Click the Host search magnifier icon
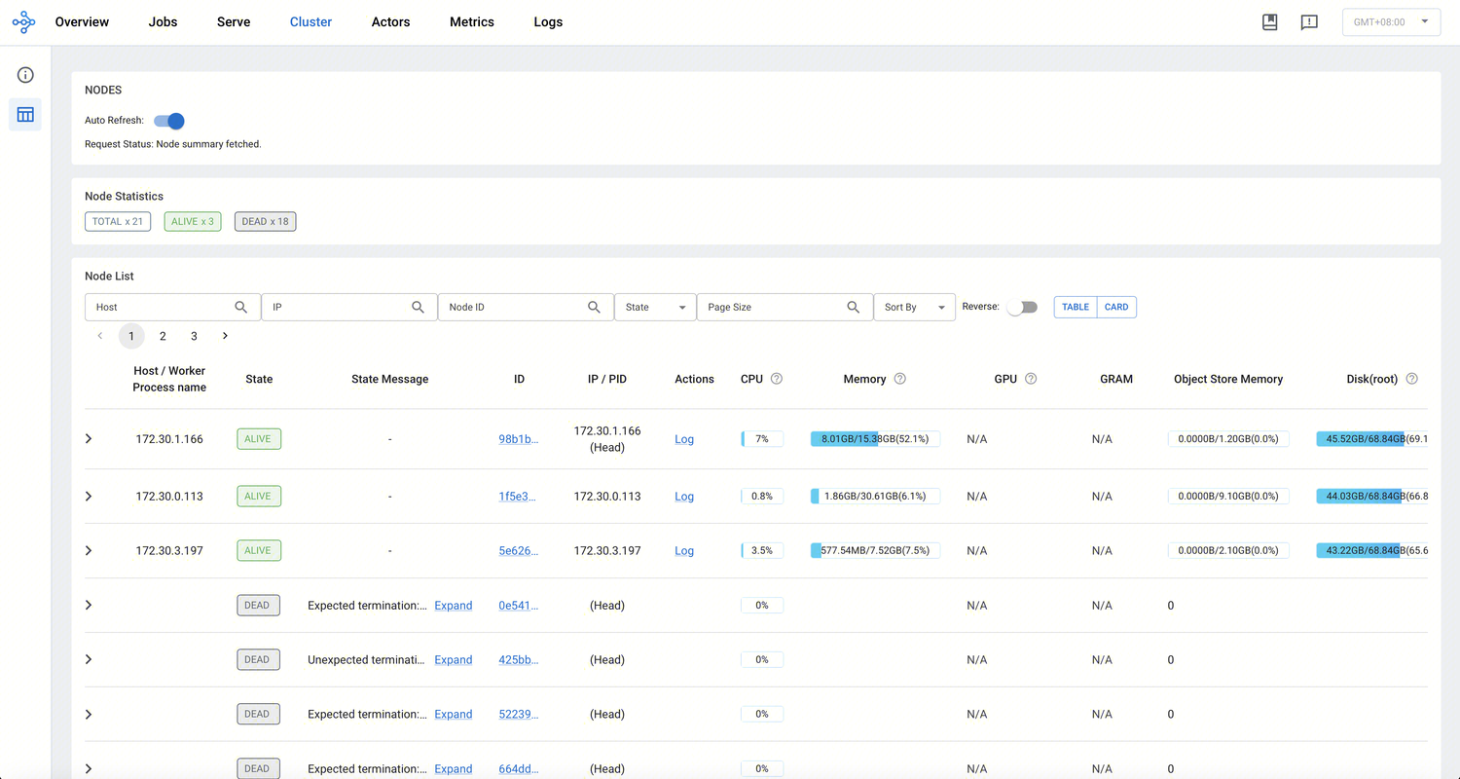The width and height of the screenshot is (1460, 779). 241,307
